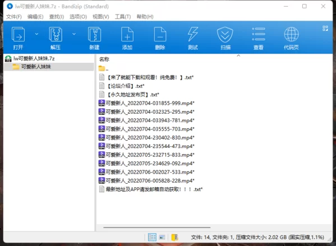336x246 pixels.
Task: Open the 文件(F) menu
Action: (x=13, y=16)
